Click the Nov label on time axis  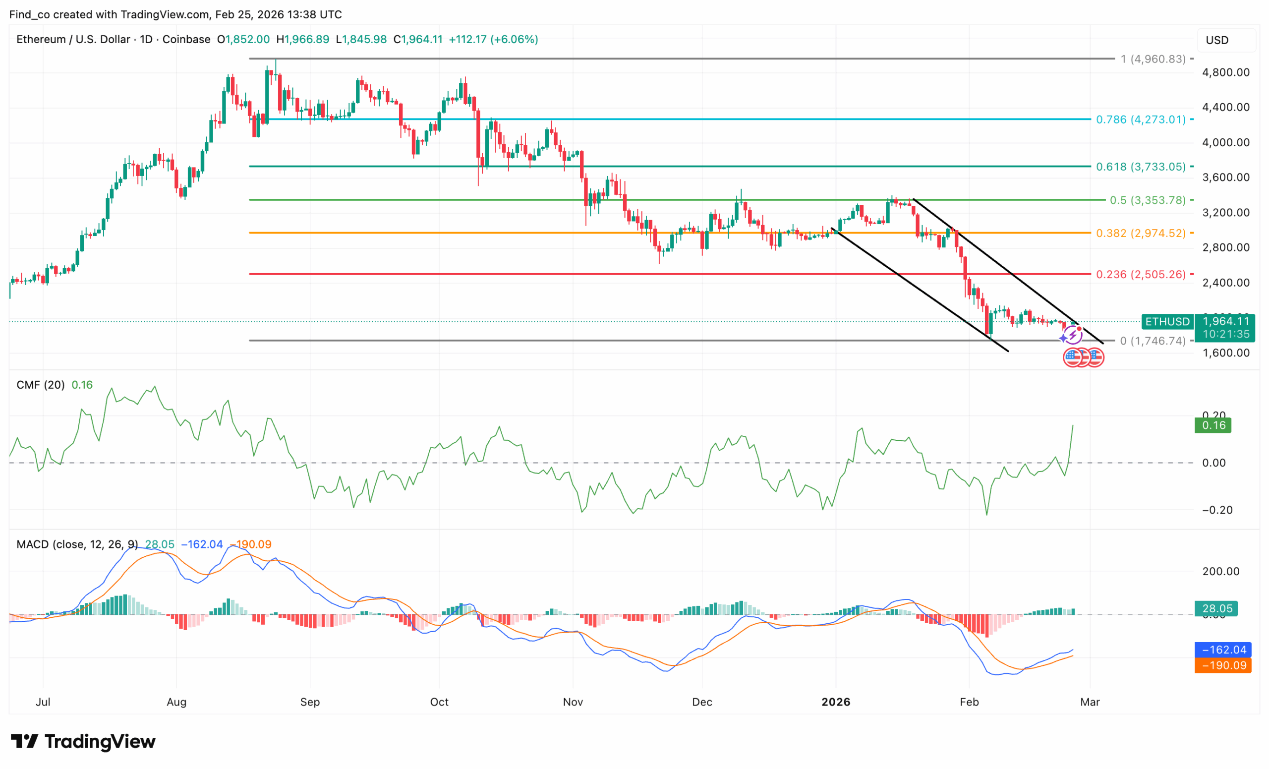point(573,702)
